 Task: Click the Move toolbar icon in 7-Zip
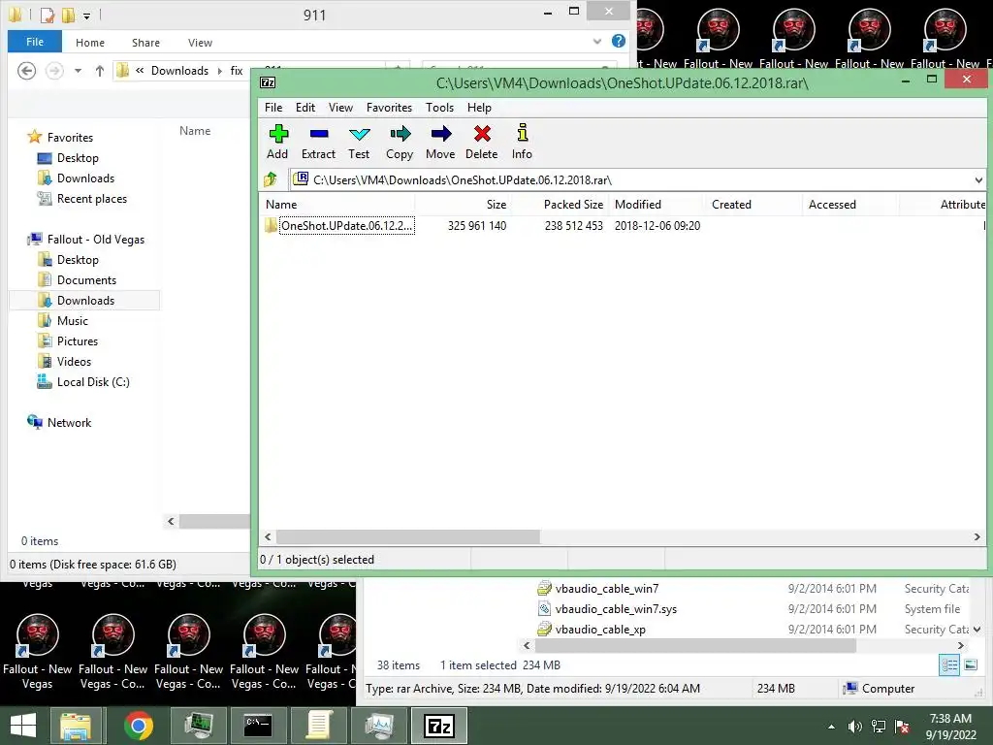click(x=440, y=142)
